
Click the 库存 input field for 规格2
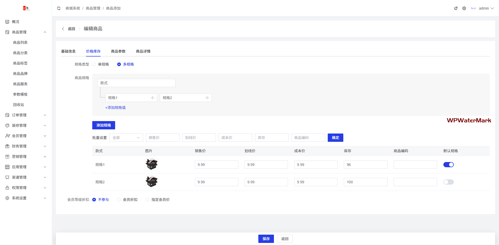click(365, 182)
